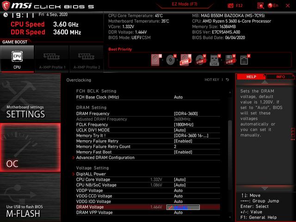This screenshot has height=222, width=296.
Task: Take a screenshot with the F12 camera icon
Action: (230, 6)
